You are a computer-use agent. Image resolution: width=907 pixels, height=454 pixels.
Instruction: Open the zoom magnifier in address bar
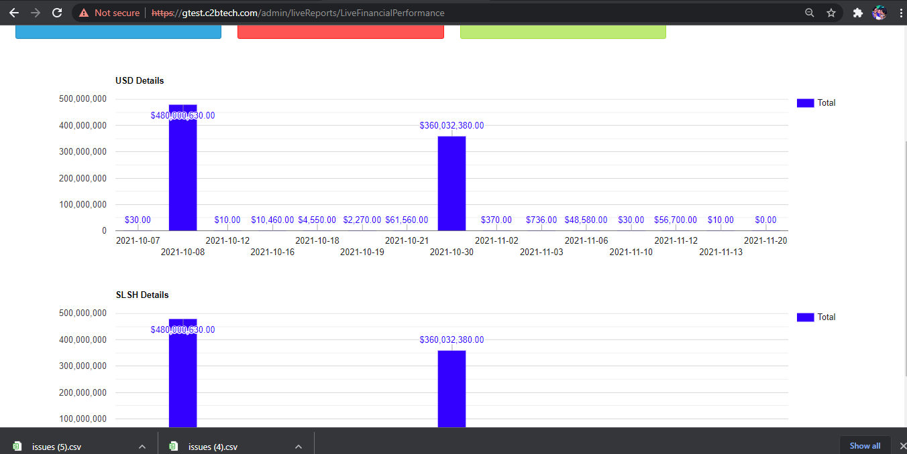tap(810, 13)
